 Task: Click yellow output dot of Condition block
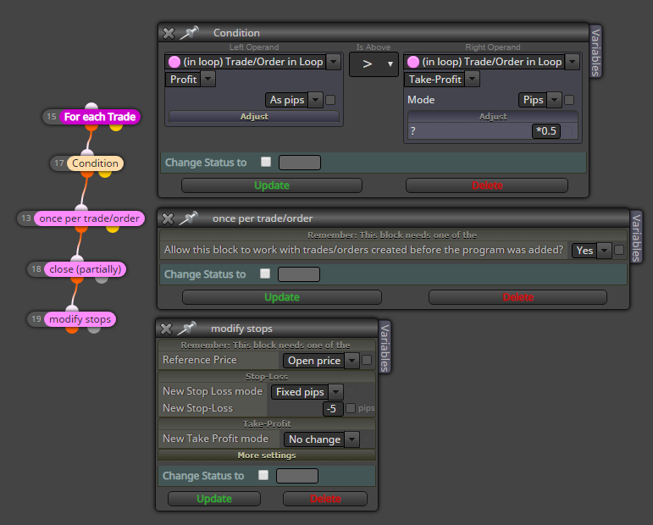pos(105,174)
